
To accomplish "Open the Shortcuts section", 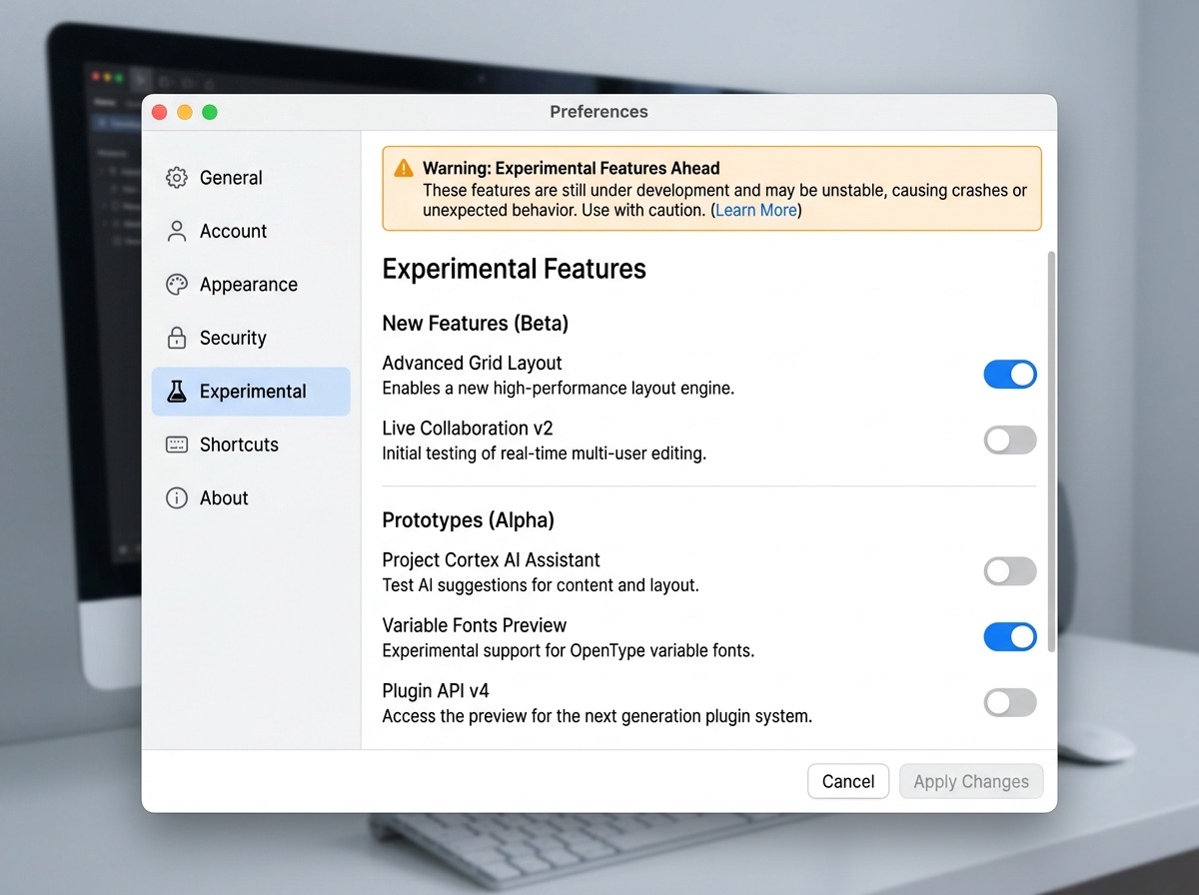I will 251,445.
